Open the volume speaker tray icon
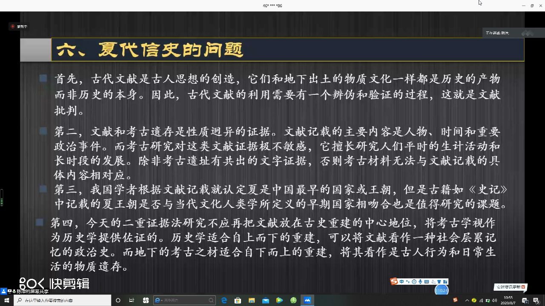Image resolution: width=545 pixels, height=306 pixels. (x=494, y=300)
